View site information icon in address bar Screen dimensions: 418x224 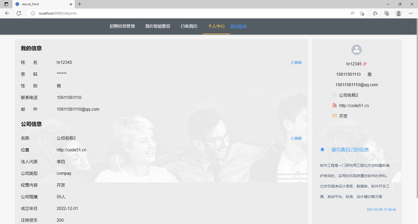pos(33,13)
